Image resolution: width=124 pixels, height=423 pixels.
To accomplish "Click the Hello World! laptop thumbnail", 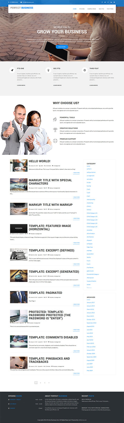I will (19, 165).
